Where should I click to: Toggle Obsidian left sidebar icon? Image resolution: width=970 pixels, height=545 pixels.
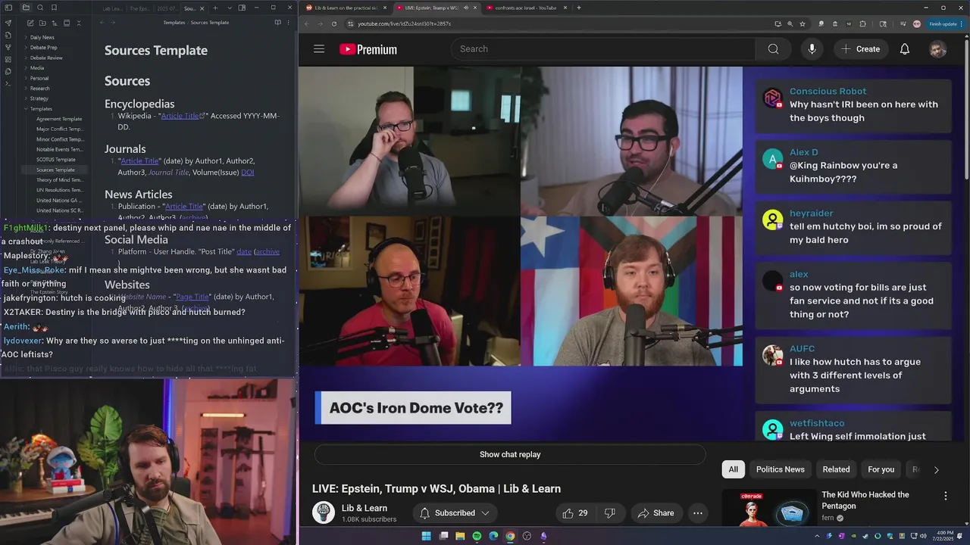[x=8, y=8]
